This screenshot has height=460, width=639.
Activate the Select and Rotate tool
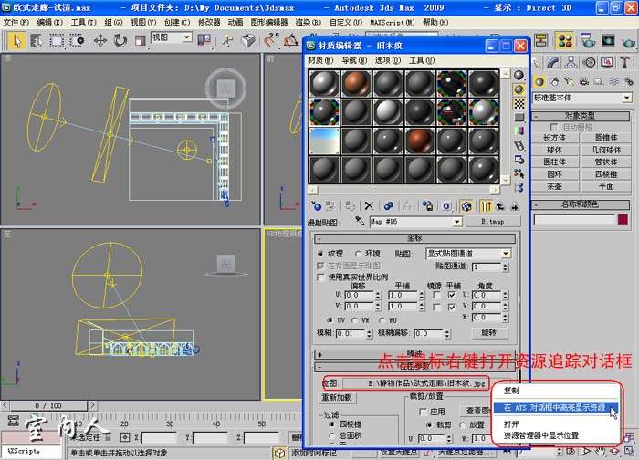120,41
